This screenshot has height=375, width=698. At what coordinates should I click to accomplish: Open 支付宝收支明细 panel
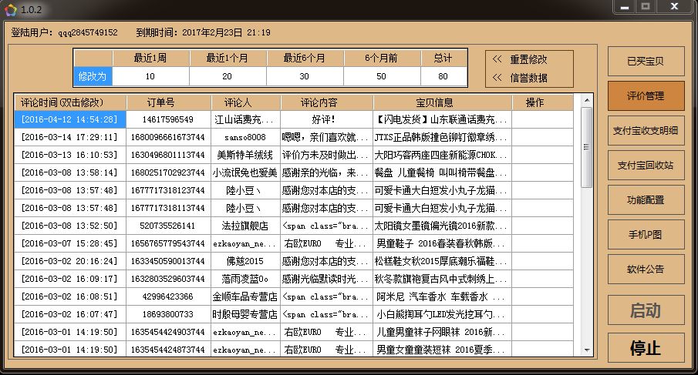pyautogui.click(x=646, y=131)
